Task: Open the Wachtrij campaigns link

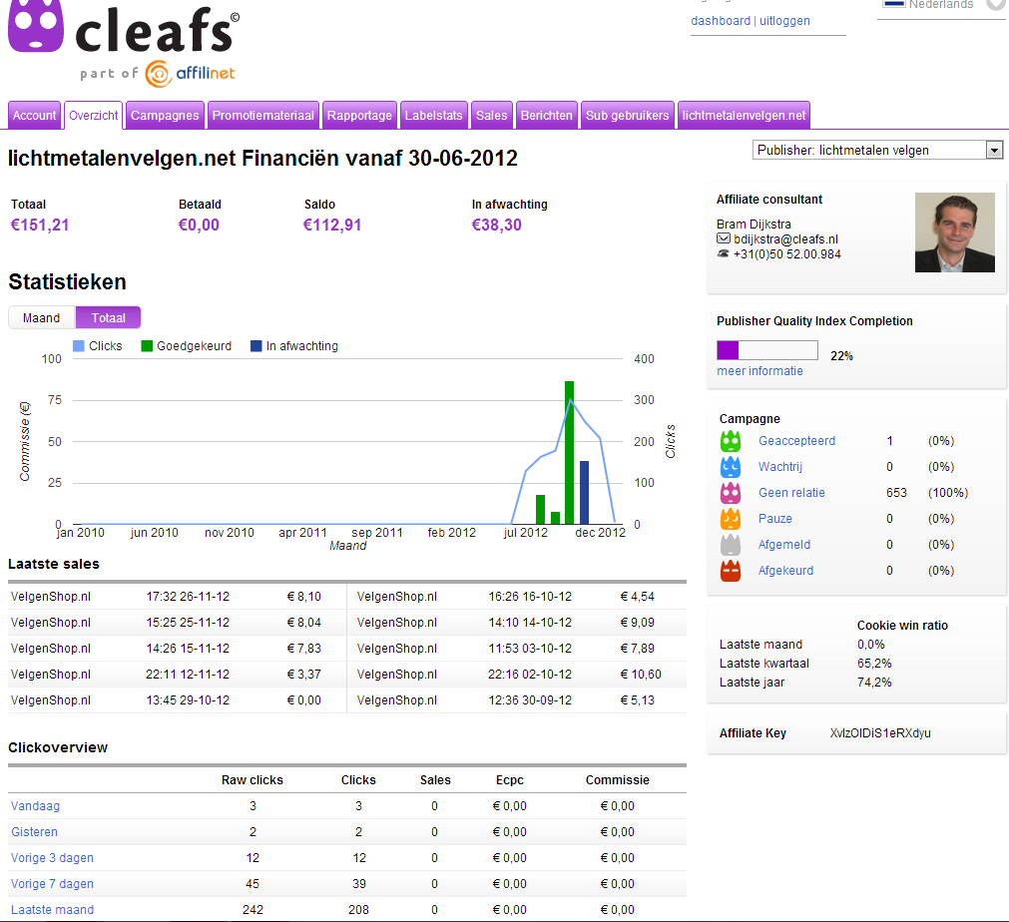Action: 779,466
